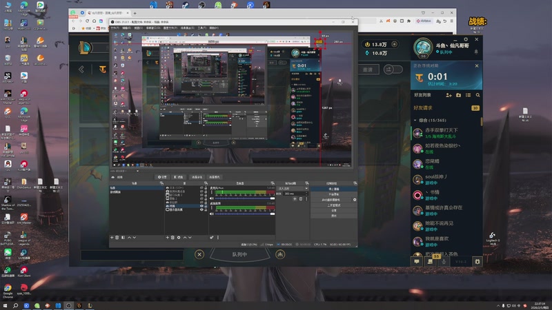Click the plus icon beside 13.8万 currency
This screenshot has height=310, width=552.
tap(394, 44)
